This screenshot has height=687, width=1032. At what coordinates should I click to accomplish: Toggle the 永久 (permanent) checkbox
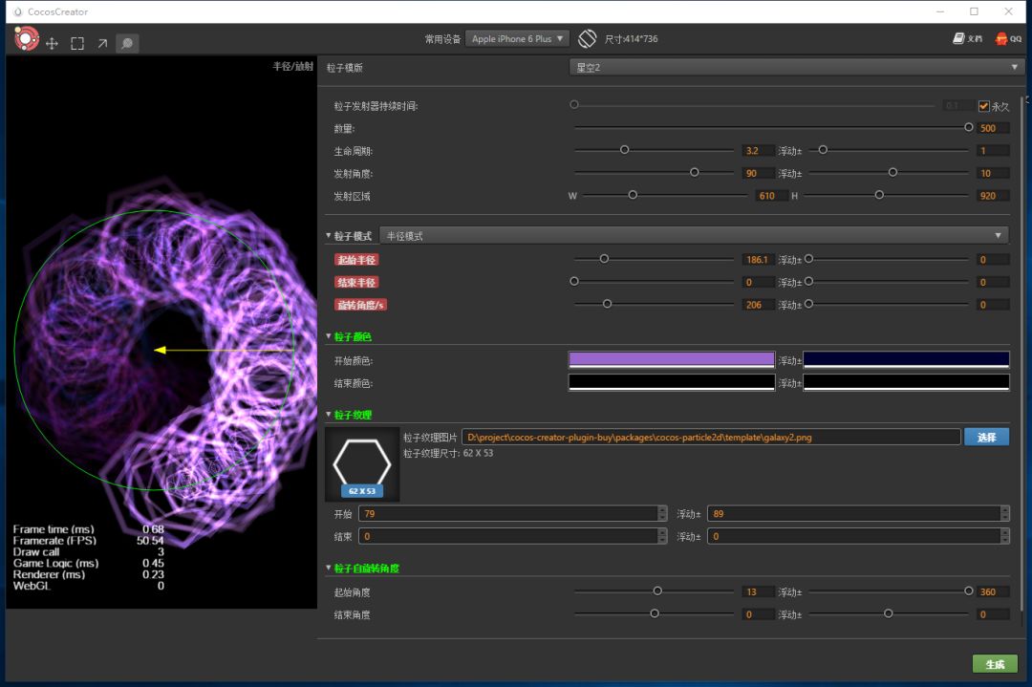point(984,106)
